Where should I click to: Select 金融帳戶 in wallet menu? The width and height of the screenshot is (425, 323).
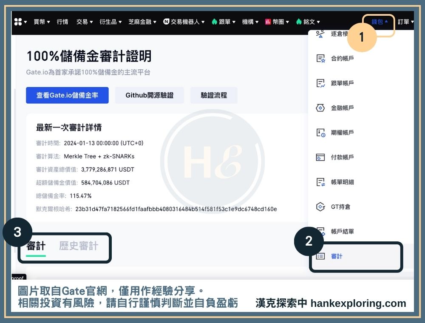tap(342, 108)
